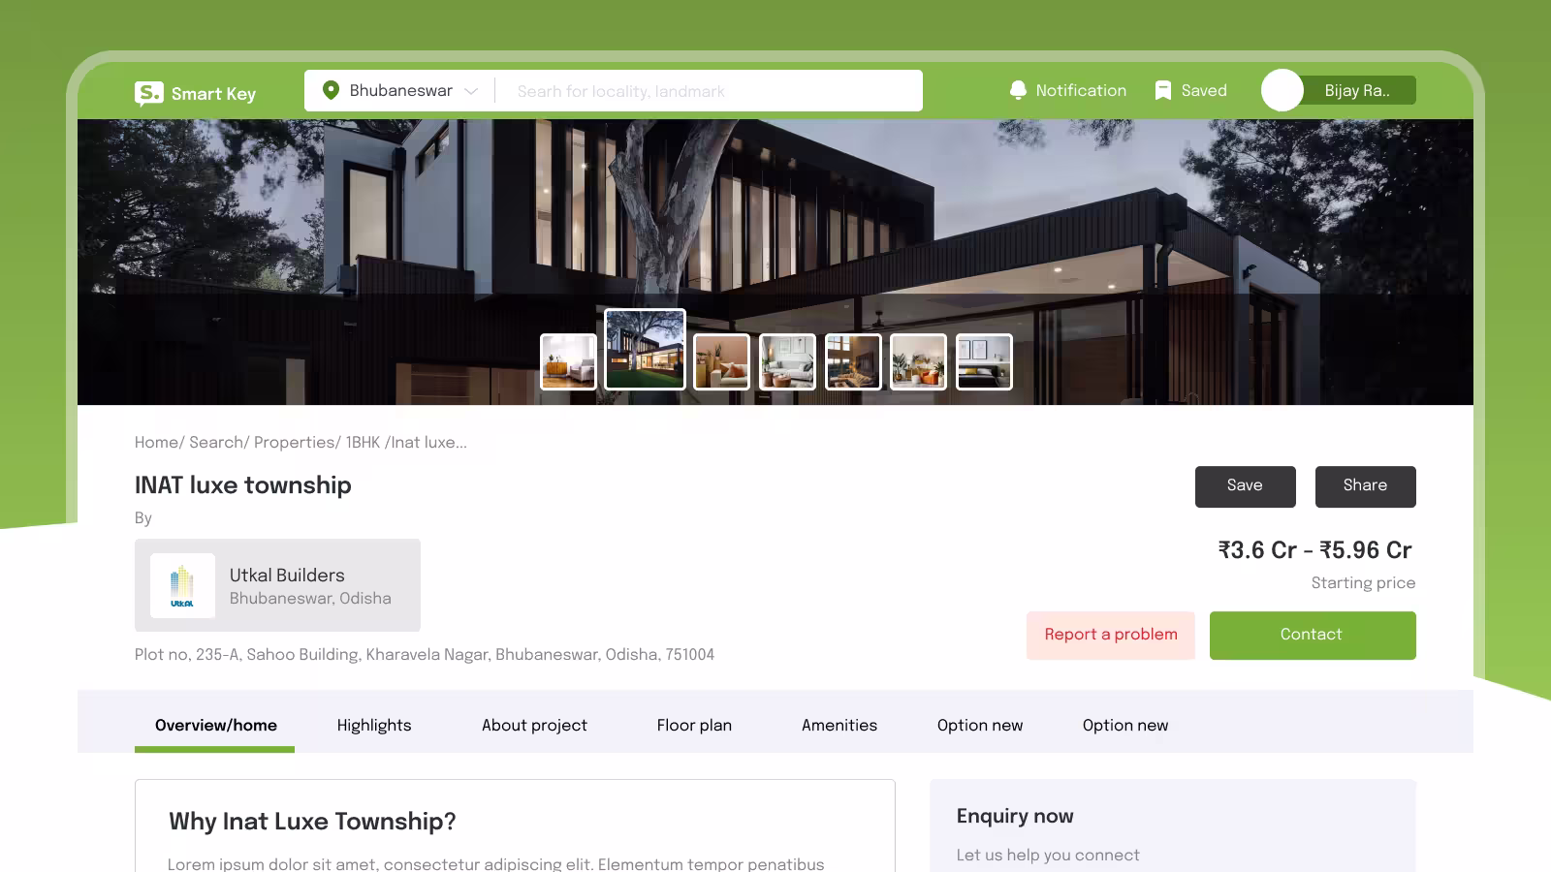Expand the Bhubaneswar city dropdown chevron

coord(471,91)
